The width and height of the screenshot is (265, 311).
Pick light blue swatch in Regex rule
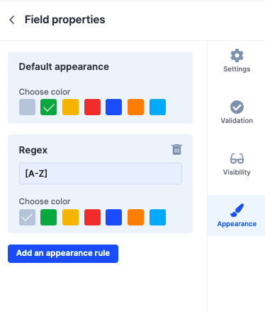point(157,217)
